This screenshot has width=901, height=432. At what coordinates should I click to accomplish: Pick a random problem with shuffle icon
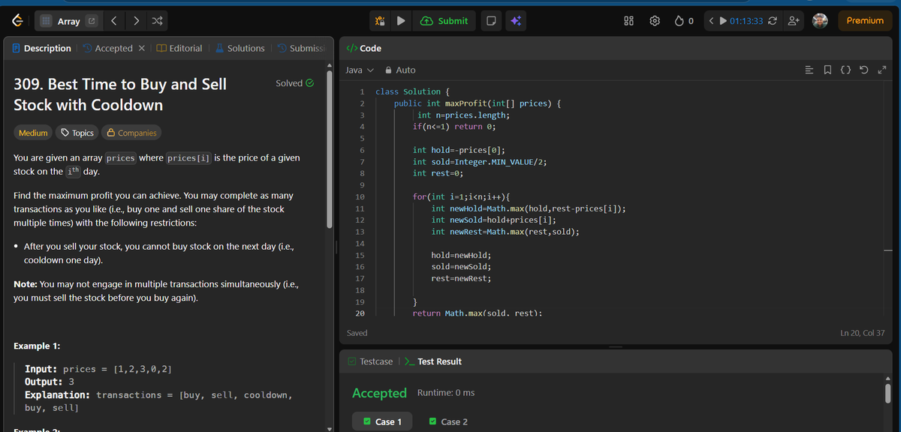click(158, 21)
